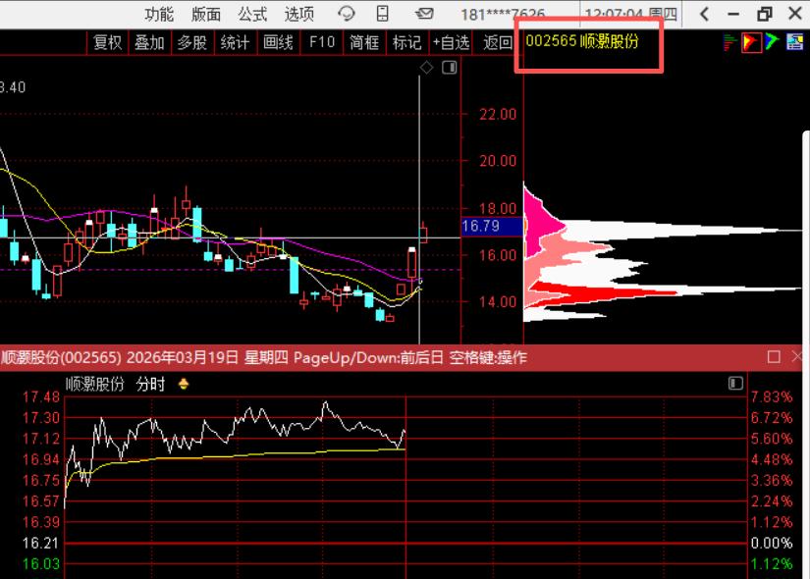Open F10 company info

[322, 42]
